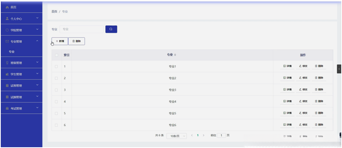
Task: Select page number 1 in pagination
Action: tap(198, 135)
